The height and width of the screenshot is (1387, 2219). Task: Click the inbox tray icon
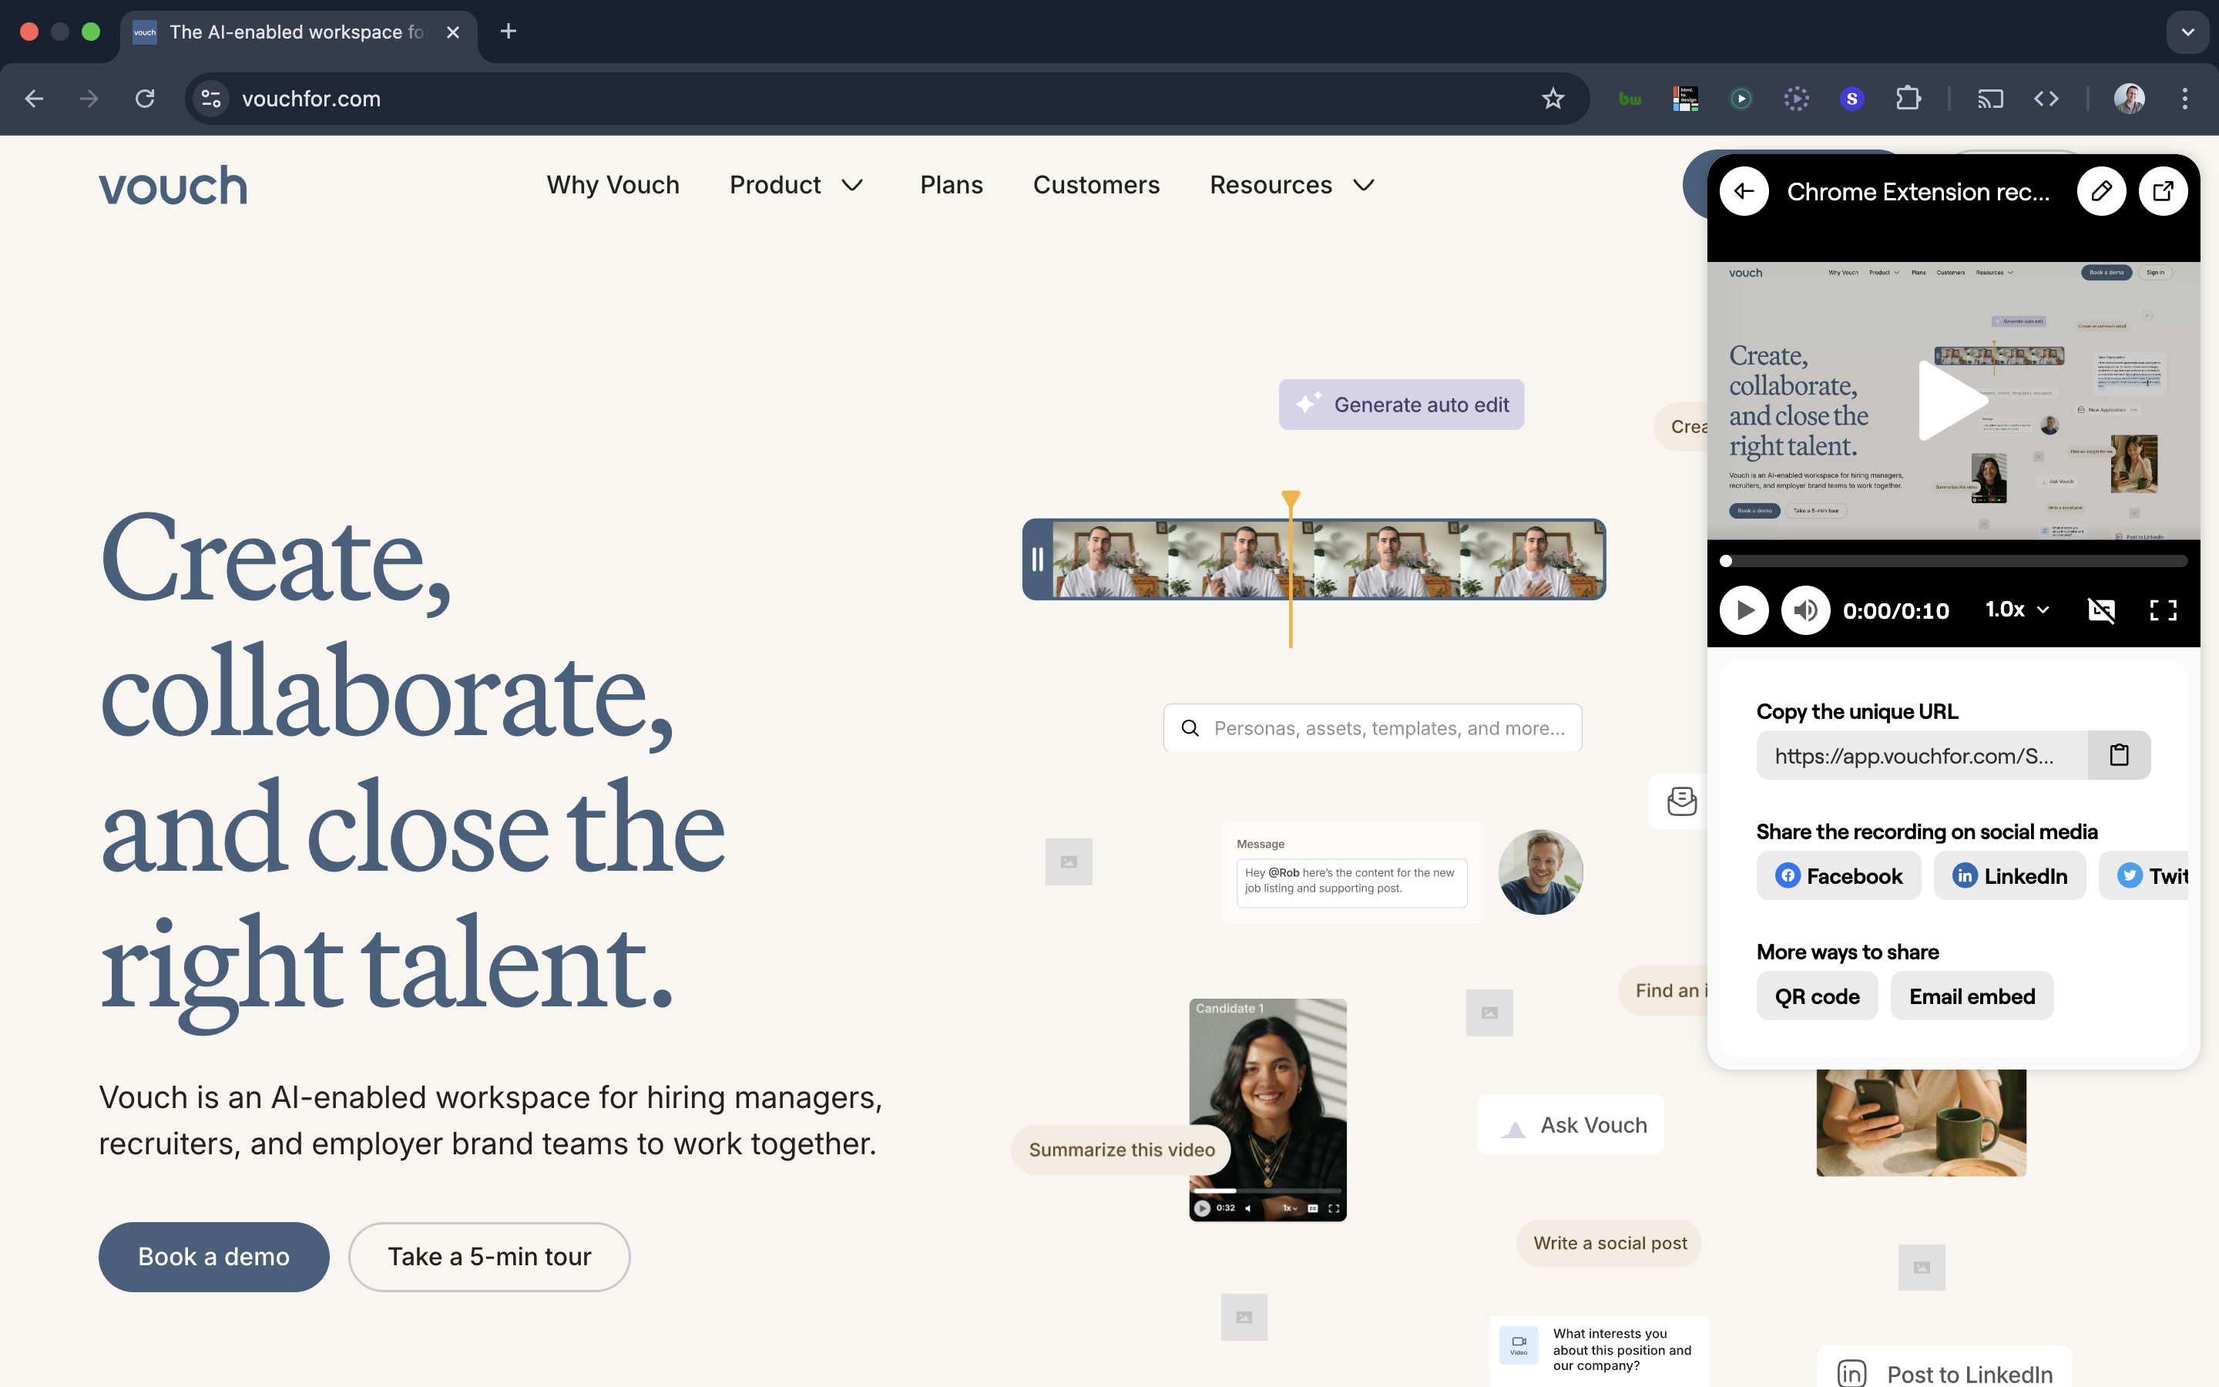(1680, 801)
